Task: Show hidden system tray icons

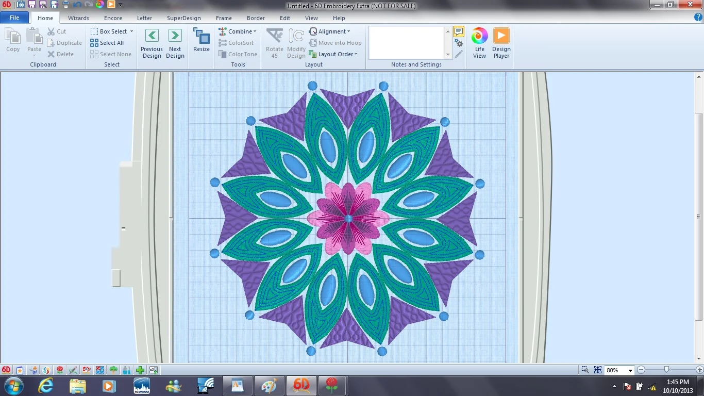Action: point(615,386)
